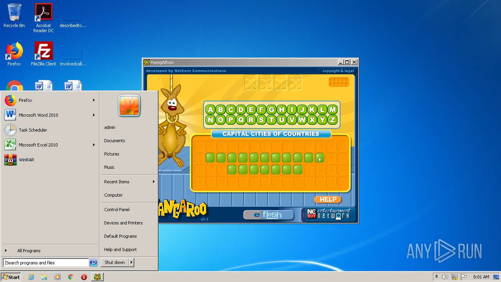Image resolution: width=501 pixels, height=282 pixels.
Task: Guess letter Y in HangARoo
Action: coord(322,120)
